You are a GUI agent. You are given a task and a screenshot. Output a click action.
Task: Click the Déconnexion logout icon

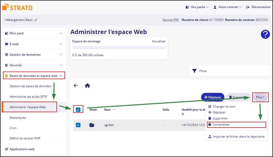click(248, 7)
